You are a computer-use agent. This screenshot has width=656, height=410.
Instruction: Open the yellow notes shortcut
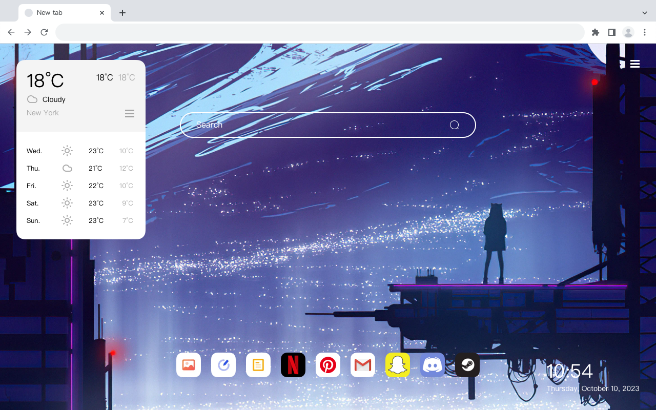tap(258, 365)
